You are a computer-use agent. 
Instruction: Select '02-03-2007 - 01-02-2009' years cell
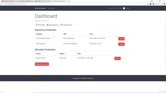pos(85,58)
